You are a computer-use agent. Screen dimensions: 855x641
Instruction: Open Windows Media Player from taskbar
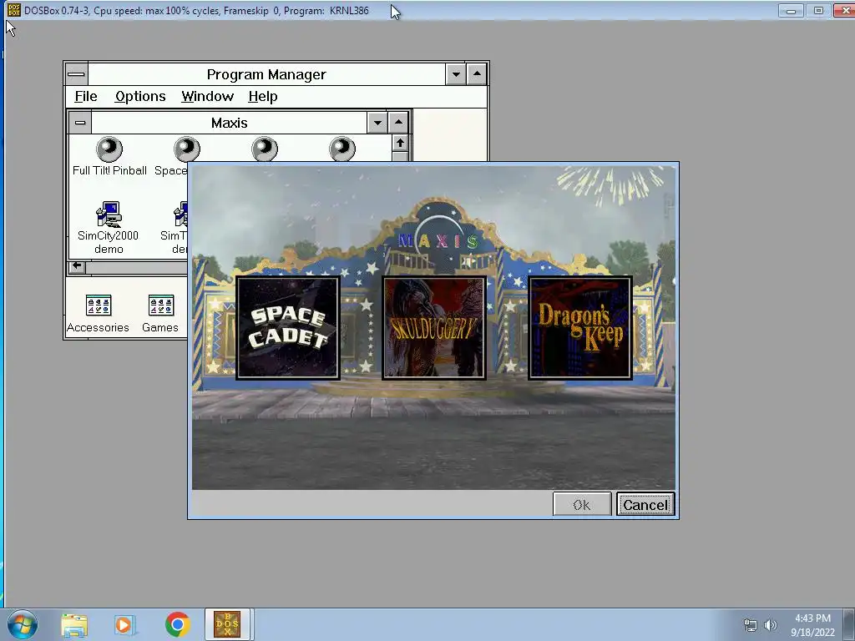point(124,624)
